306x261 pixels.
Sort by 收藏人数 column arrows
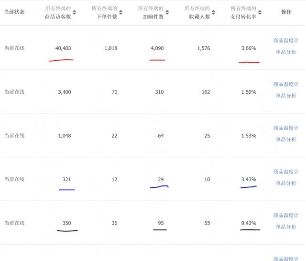pyautogui.click(x=213, y=12)
